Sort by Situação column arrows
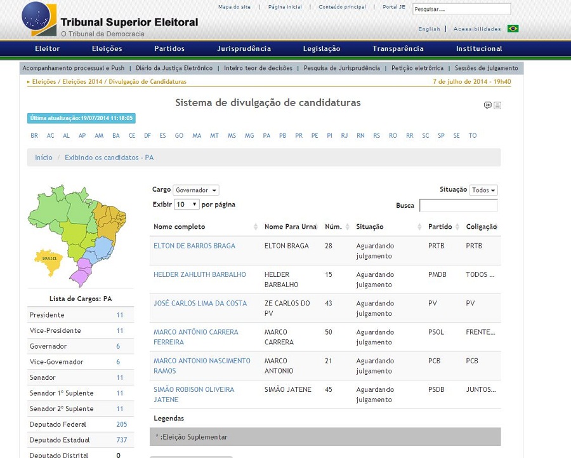Screen dimensions: 571x458 419,227
